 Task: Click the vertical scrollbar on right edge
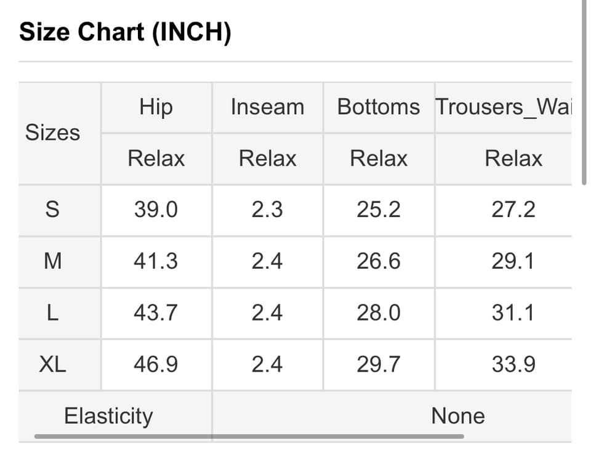584,92
